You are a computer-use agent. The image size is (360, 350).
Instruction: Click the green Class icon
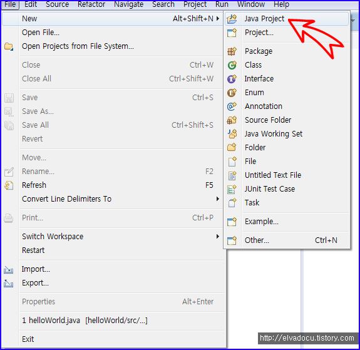tap(232, 65)
